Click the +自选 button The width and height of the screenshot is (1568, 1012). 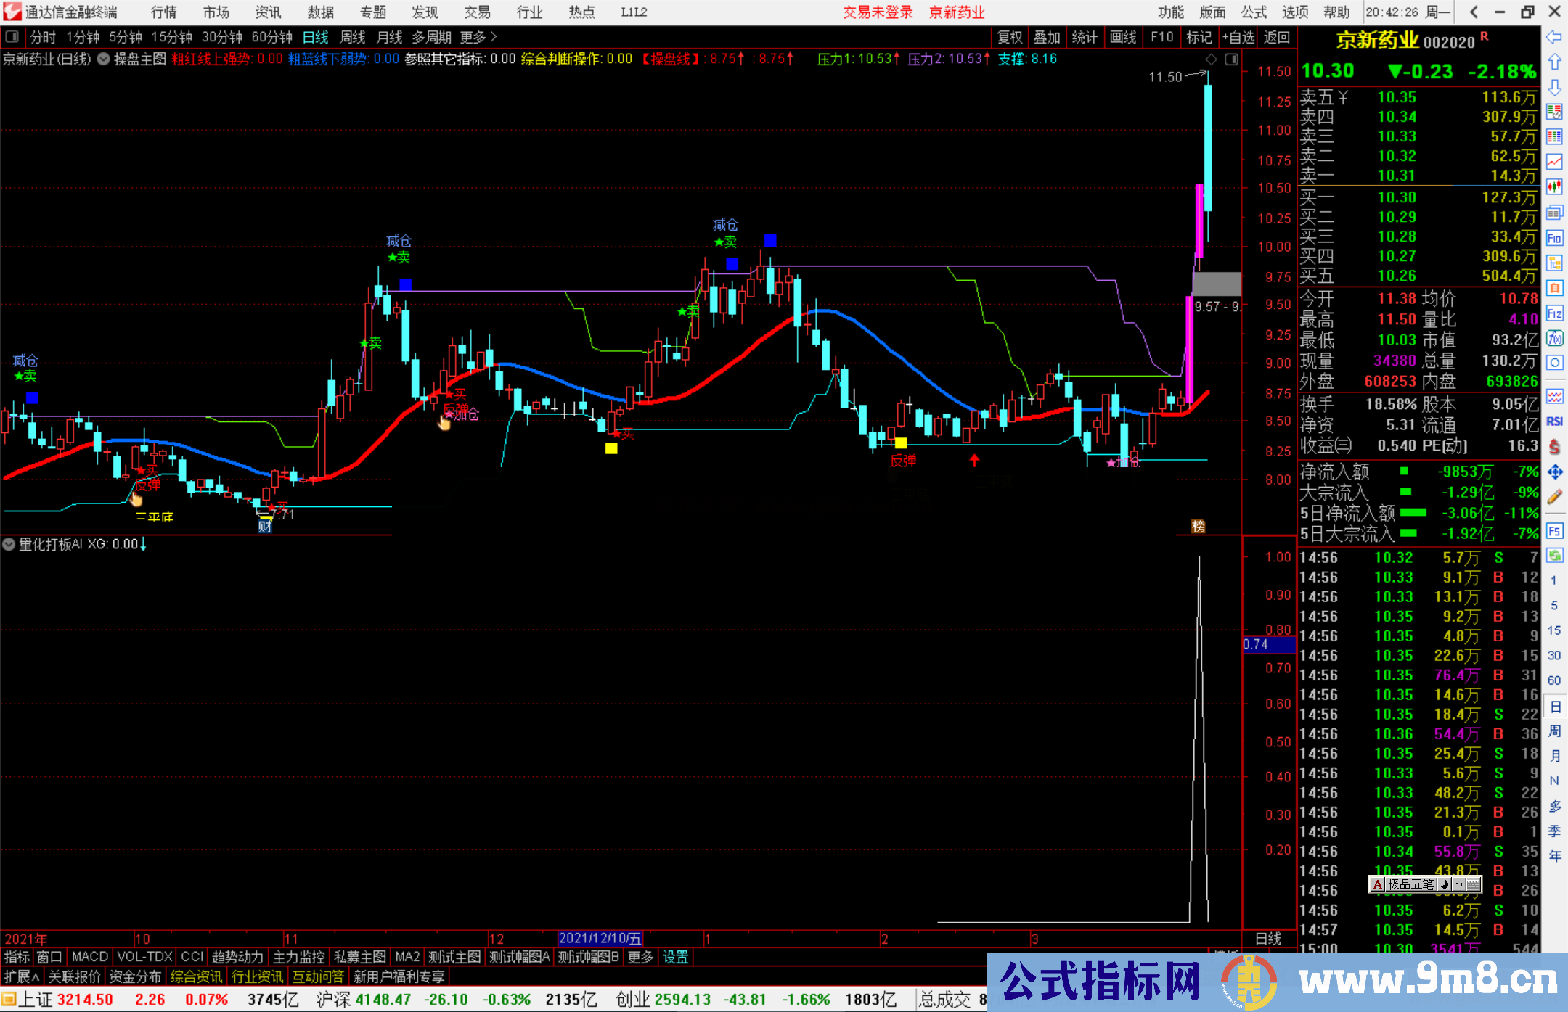tap(1238, 37)
